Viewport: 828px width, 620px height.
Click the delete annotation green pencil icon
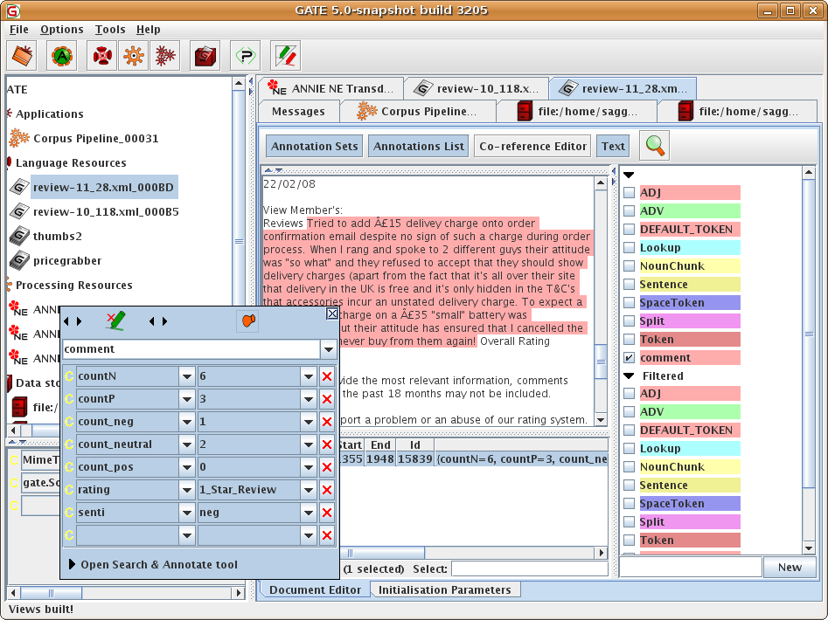(x=115, y=321)
